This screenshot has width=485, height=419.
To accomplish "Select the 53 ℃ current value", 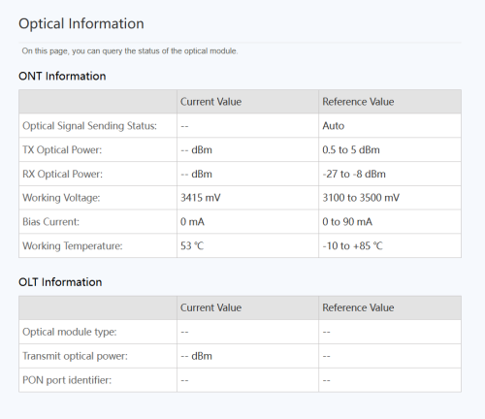I will point(192,245).
